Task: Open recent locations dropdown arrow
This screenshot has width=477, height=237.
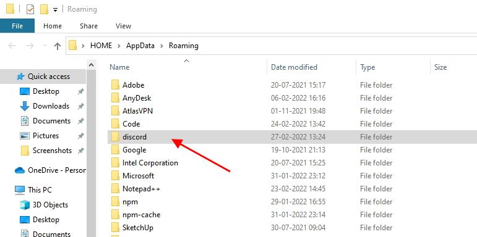Action: click(45, 46)
